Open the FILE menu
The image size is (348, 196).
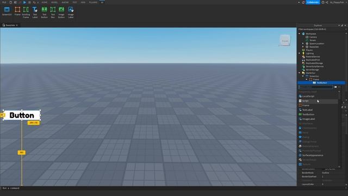[x=4, y=2]
